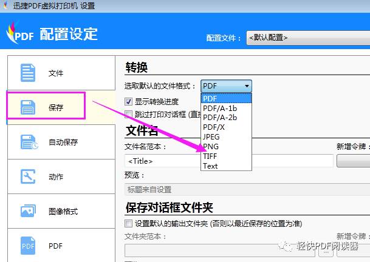Click the document icon for 文件 section
The height and width of the screenshot is (262, 370).
point(28,73)
